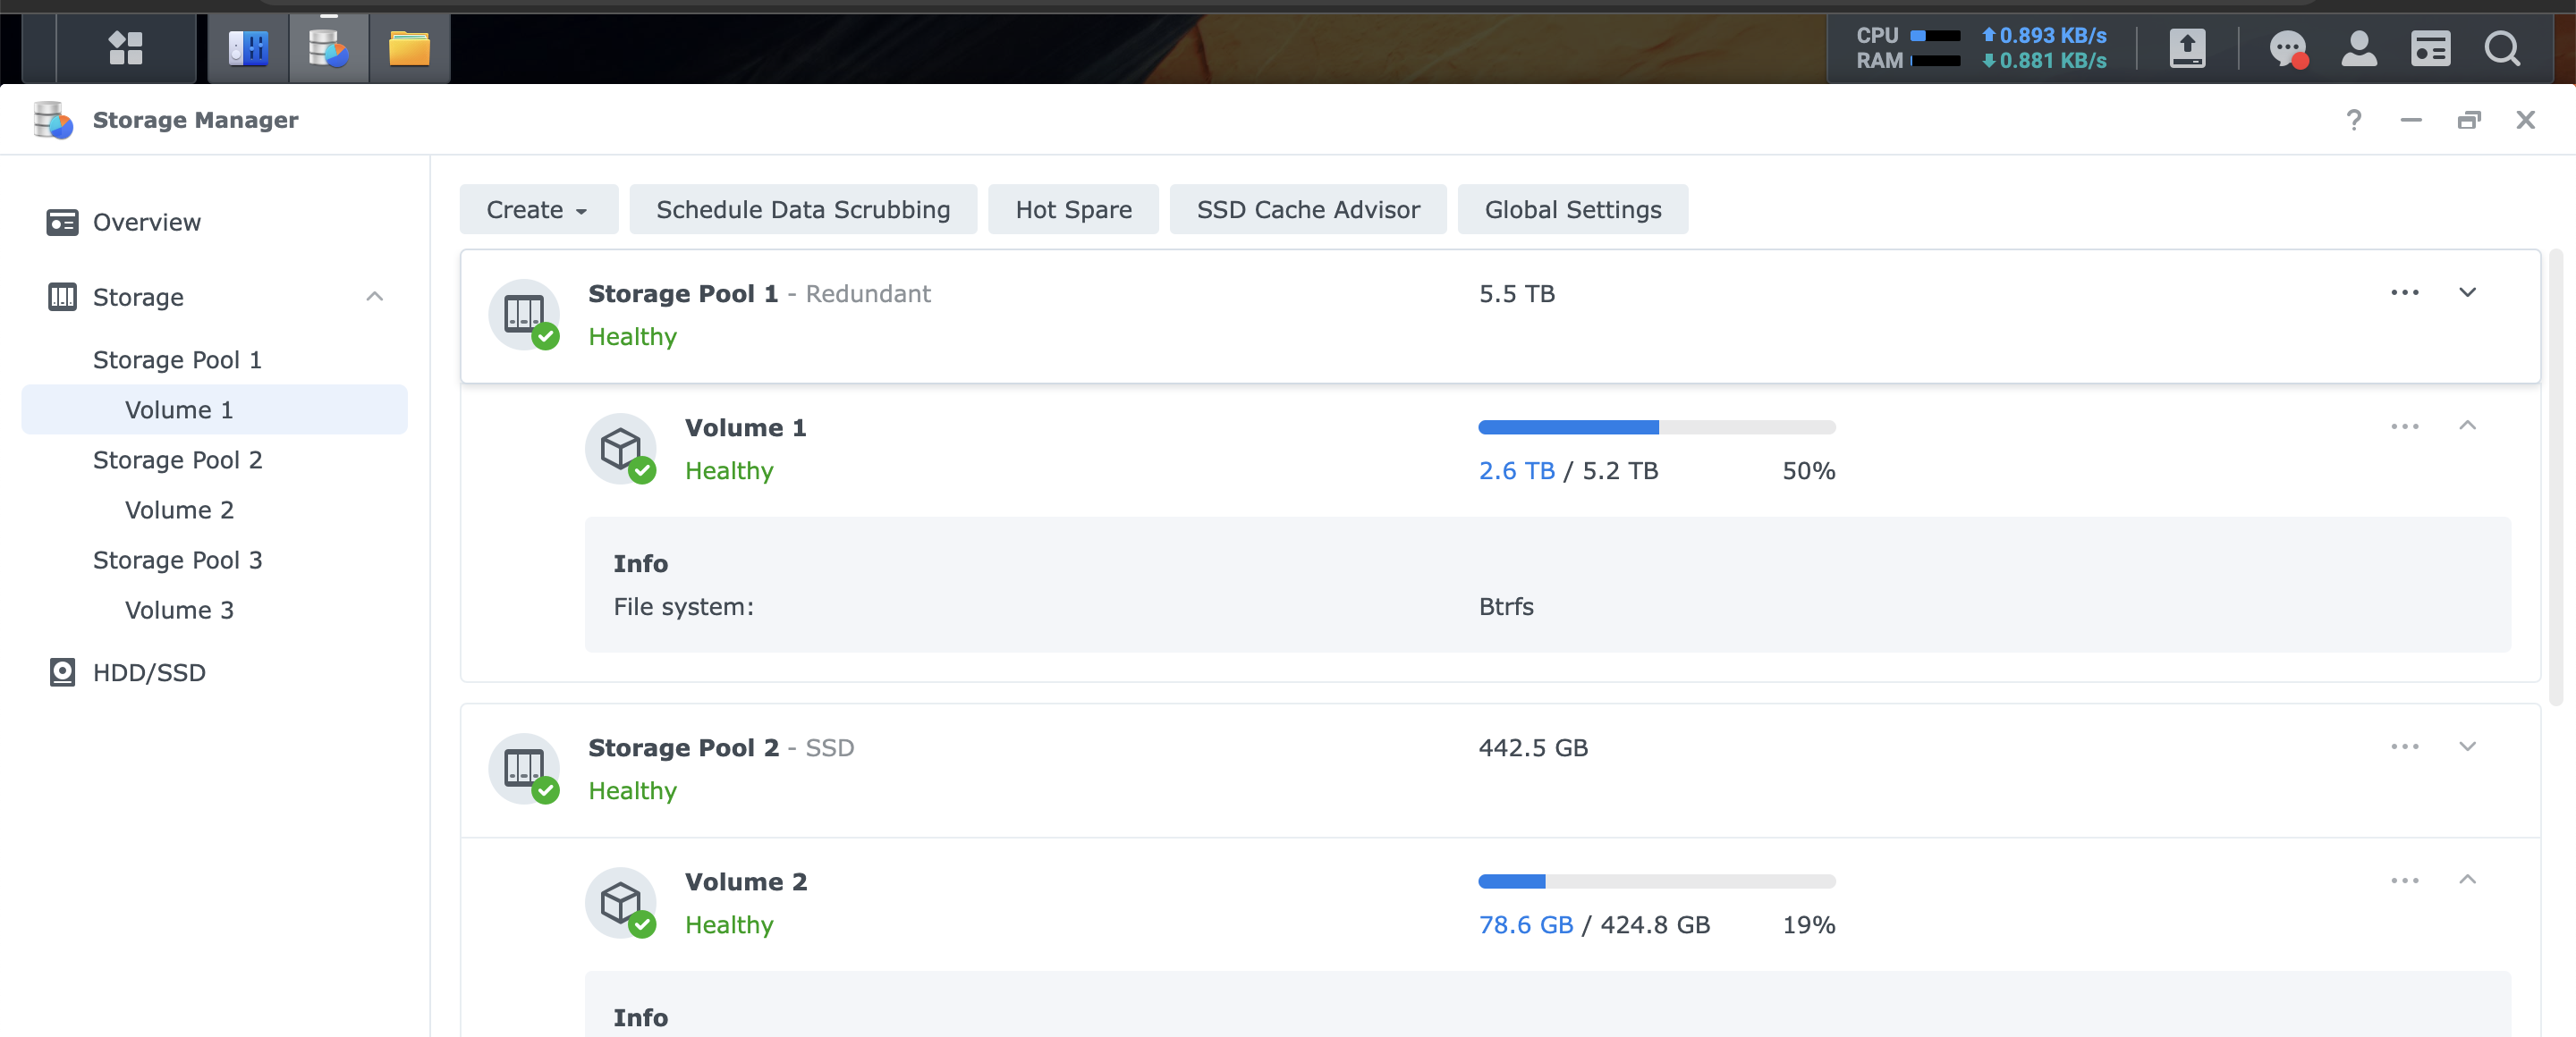Screen dimensions: 2576x1037
Task: Go to HDD/SSD section in the sidebar
Action: pos(148,672)
